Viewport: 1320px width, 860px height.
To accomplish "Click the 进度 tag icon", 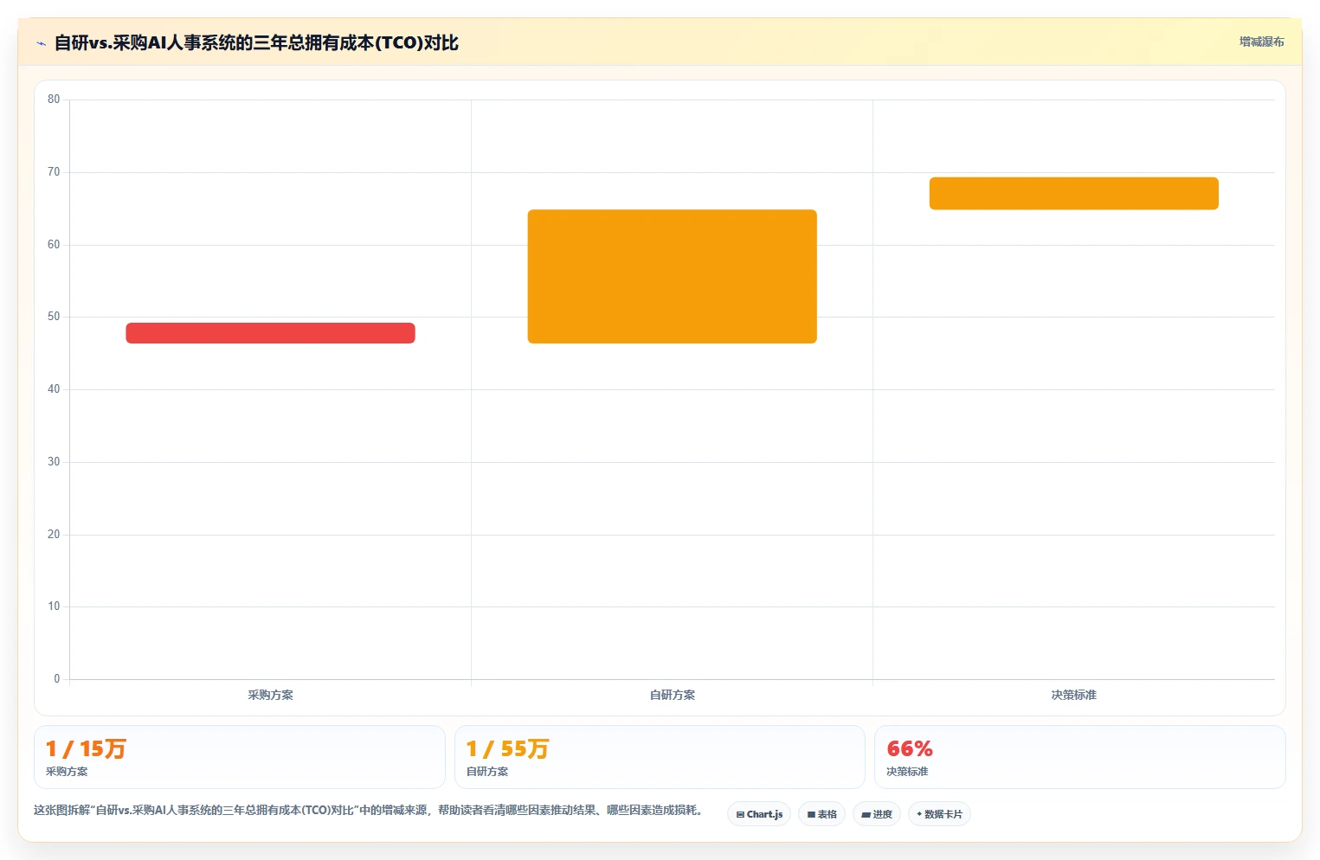I will tap(866, 815).
